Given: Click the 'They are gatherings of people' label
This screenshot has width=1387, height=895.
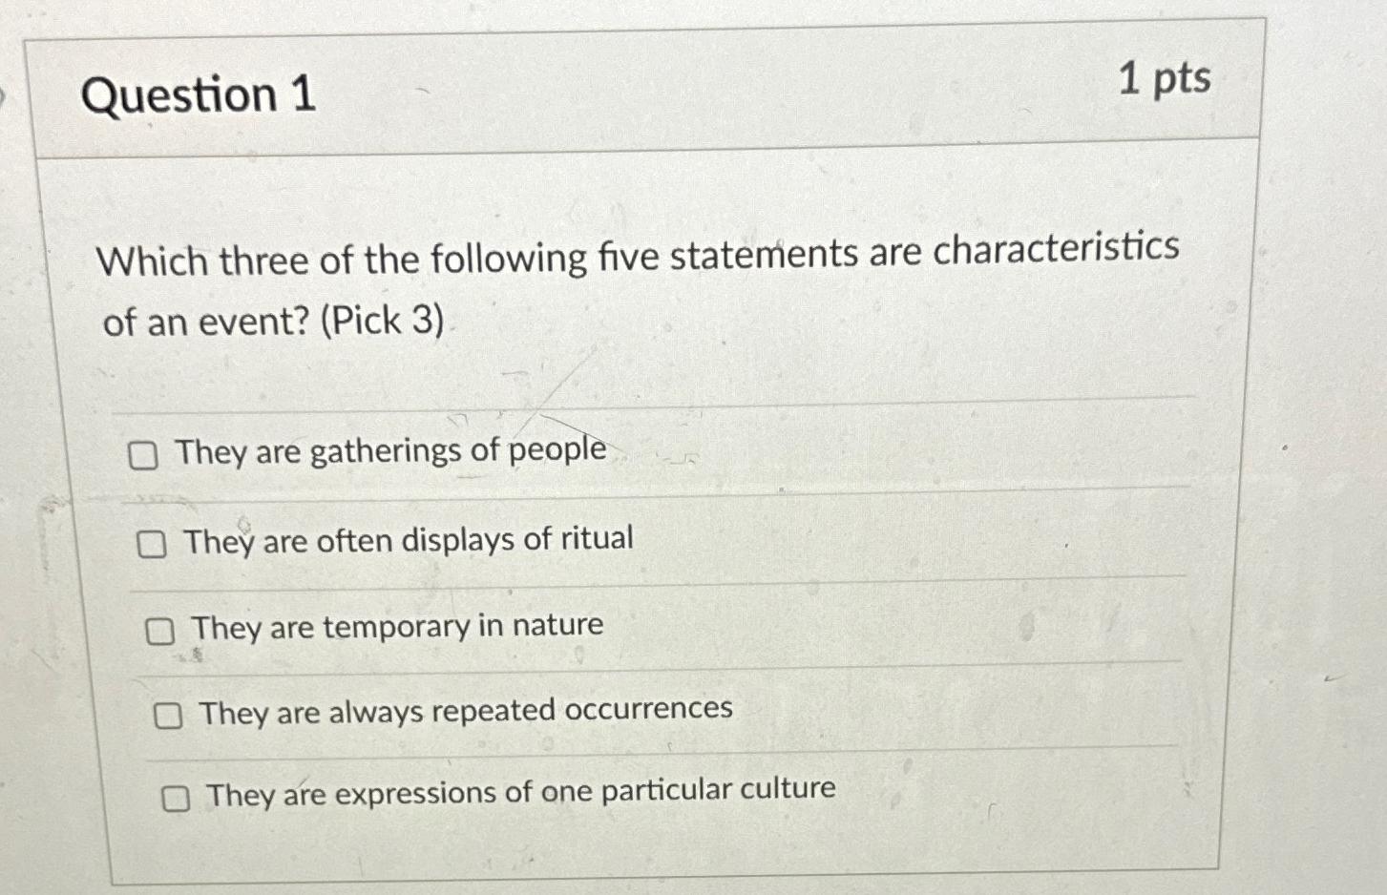Looking at the screenshot, I should click(x=390, y=450).
